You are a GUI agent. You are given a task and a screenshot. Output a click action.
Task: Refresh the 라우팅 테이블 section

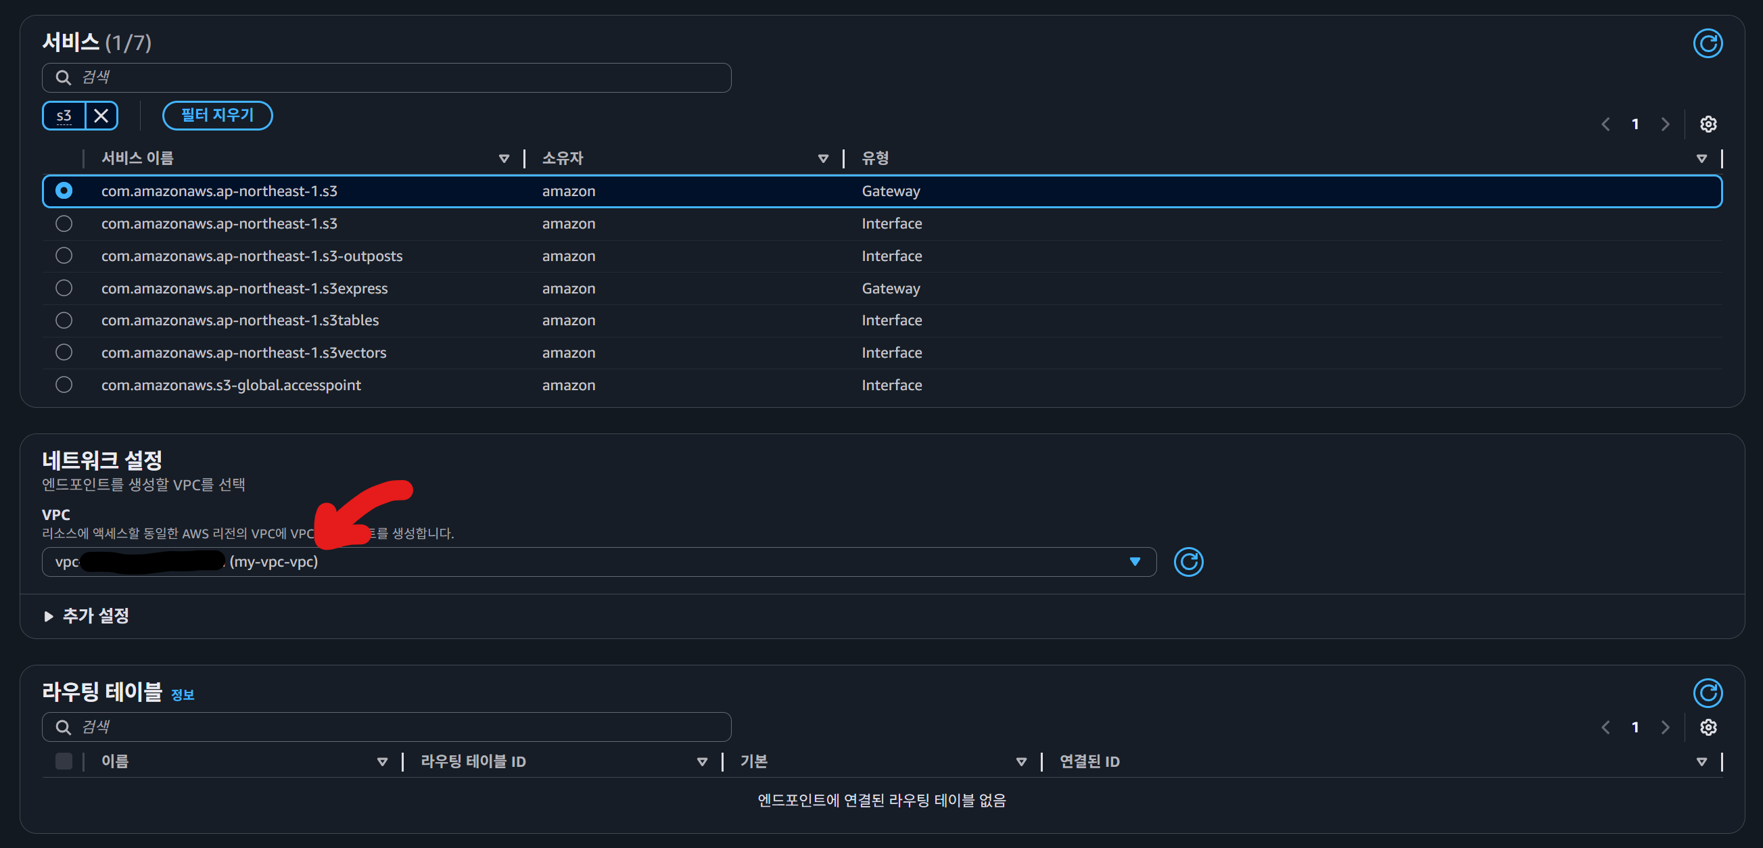[x=1707, y=692]
